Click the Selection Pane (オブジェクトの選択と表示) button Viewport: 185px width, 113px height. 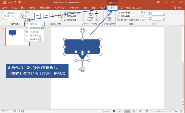(x=128, y=20)
